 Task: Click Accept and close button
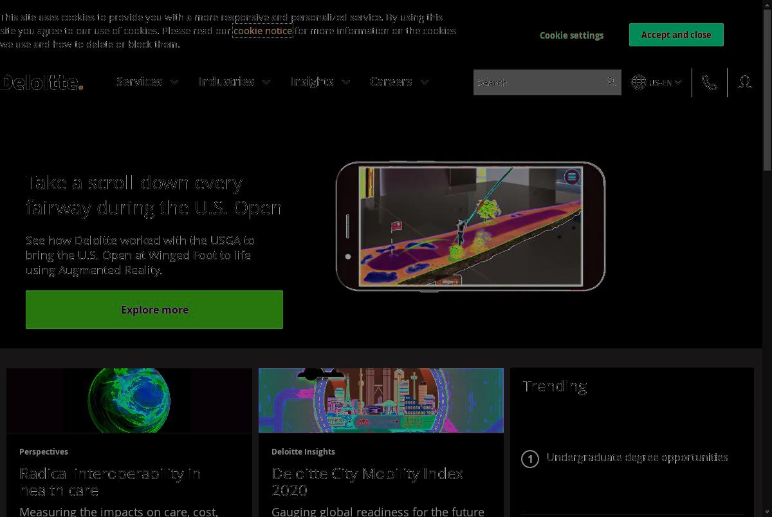[676, 35]
